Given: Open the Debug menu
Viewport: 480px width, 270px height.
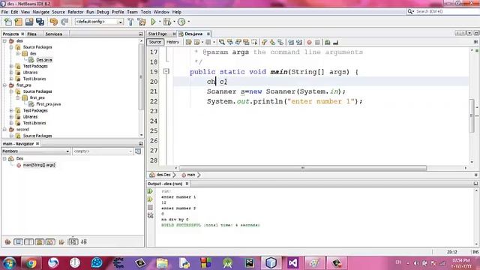Looking at the screenshot, I should [103, 12].
